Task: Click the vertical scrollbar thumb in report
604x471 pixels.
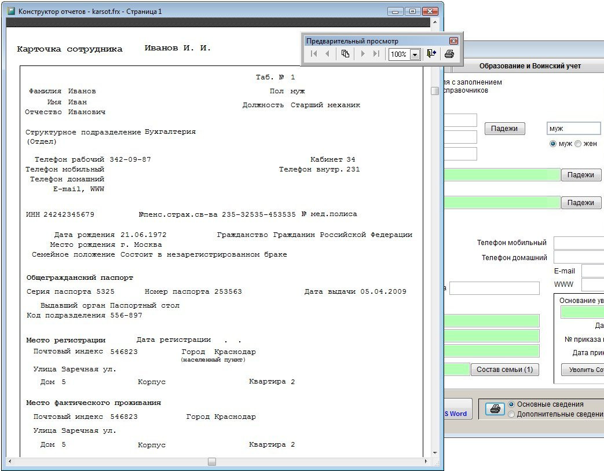Action: click(435, 91)
